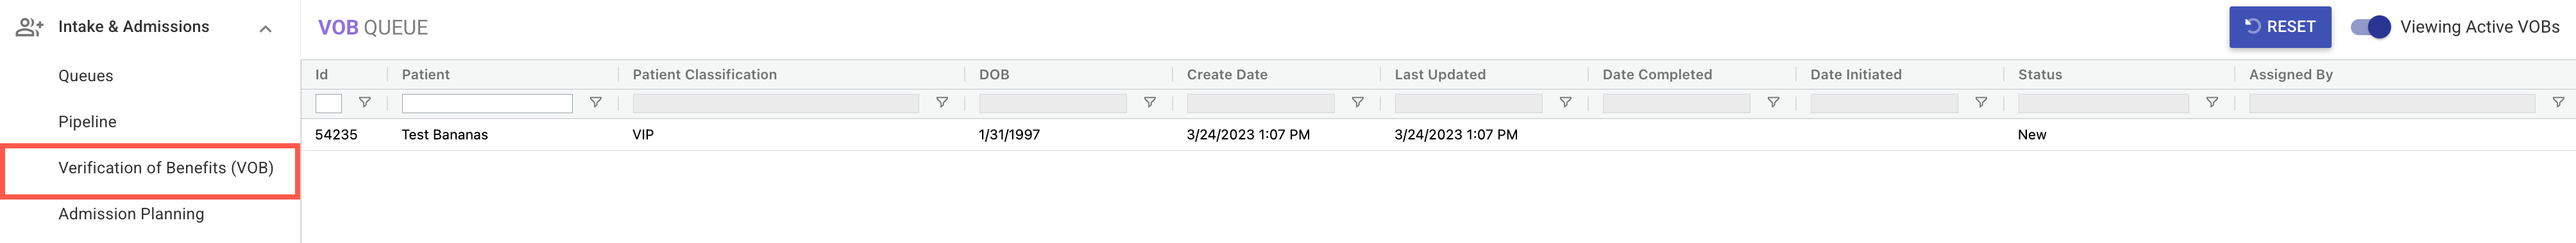Open the Patient Classification filter icon
The image size is (2576, 243).
[942, 102]
